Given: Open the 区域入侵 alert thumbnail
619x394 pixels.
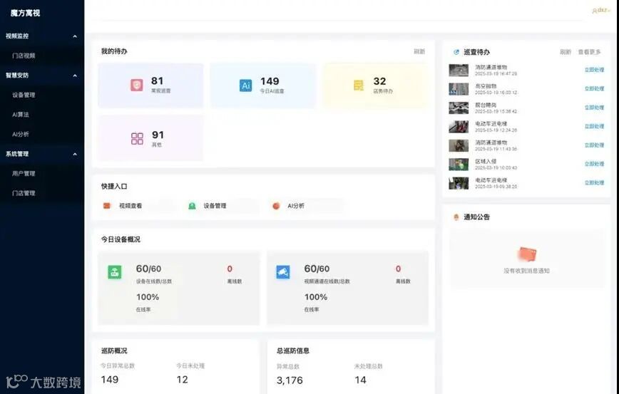Looking at the screenshot, I should pos(459,164).
